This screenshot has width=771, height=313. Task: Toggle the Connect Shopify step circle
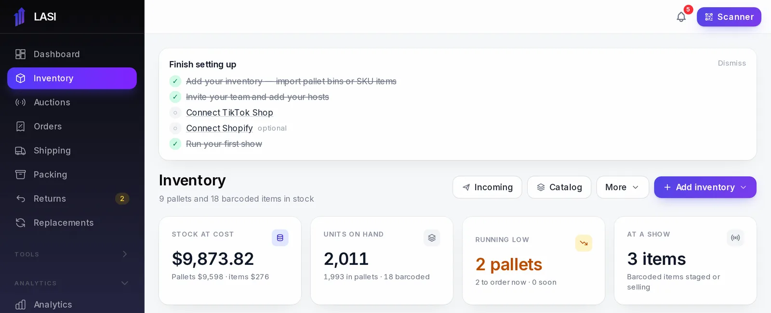pyautogui.click(x=175, y=128)
